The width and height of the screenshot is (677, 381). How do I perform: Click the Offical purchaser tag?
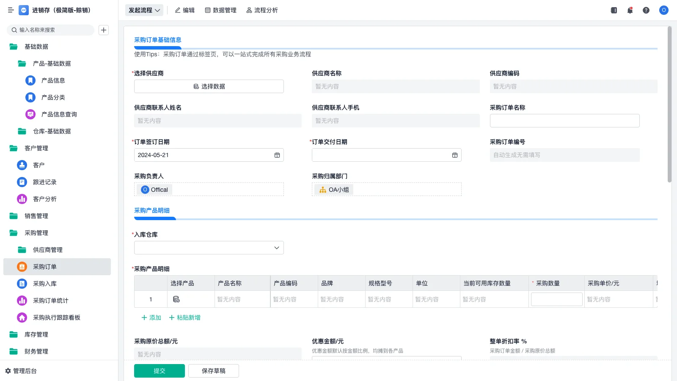[x=154, y=190]
